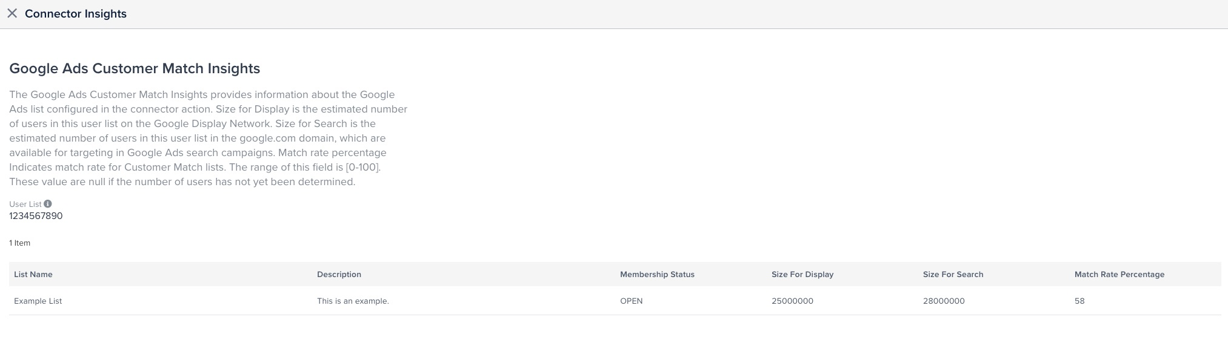This screenshot has width=1228, height=363.
Task: Close the Connector Insights panel
Action: (x=12, y=13)
